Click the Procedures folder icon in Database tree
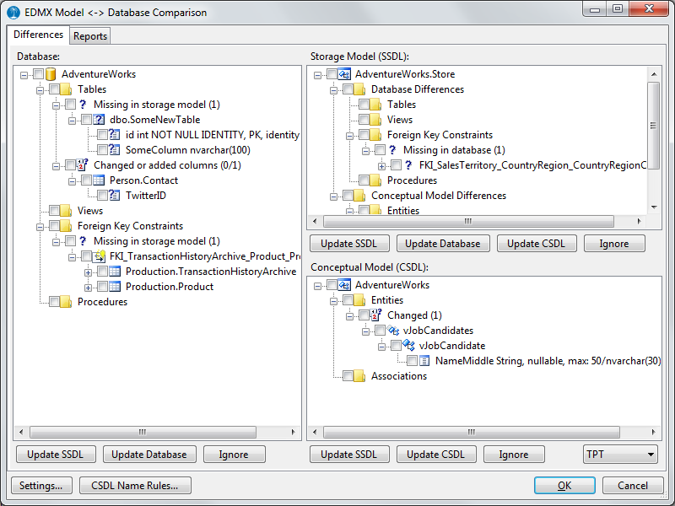 point(67,302)
